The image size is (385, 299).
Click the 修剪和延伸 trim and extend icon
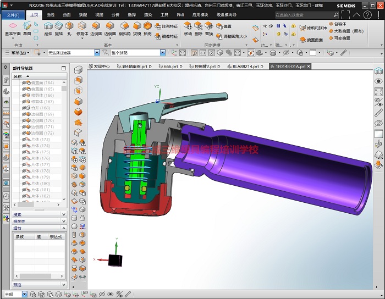(x=302, y=28)
